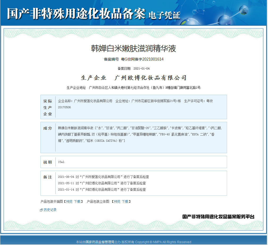
Task: Click the 说明 value 15ml
Action: point(61,162)
